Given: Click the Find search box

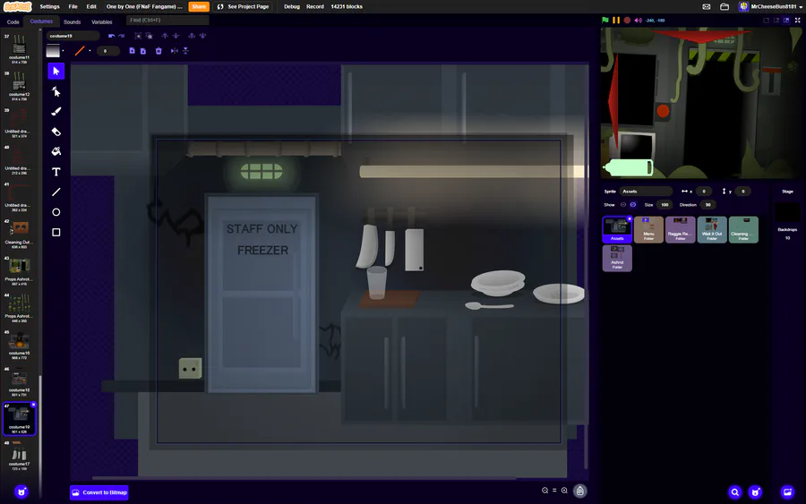Looking at the screenshot, I should click(x=167, y=20).
